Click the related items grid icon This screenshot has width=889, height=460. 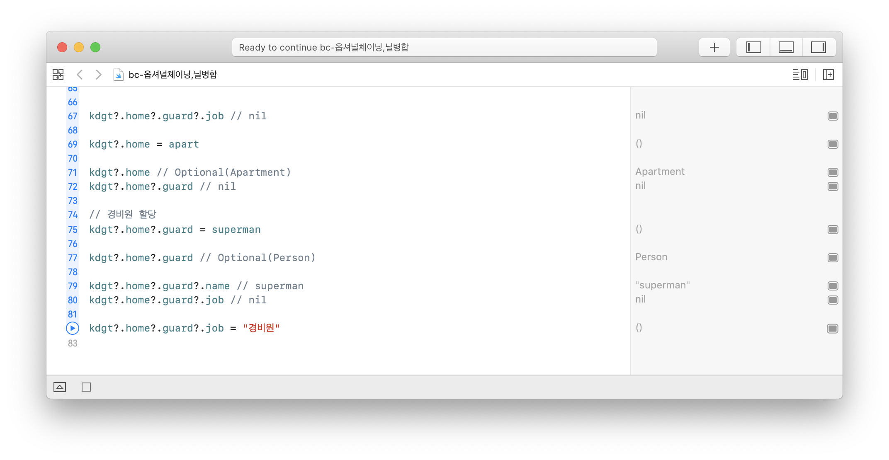58,75
